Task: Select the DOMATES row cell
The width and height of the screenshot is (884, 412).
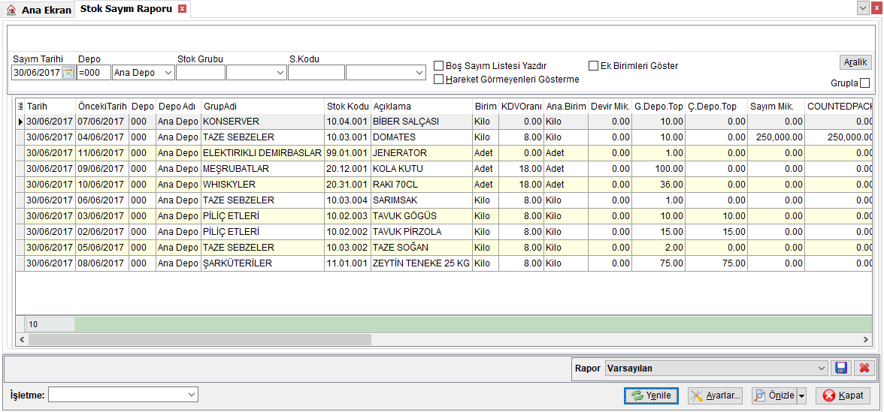Action: coord(422,137)
